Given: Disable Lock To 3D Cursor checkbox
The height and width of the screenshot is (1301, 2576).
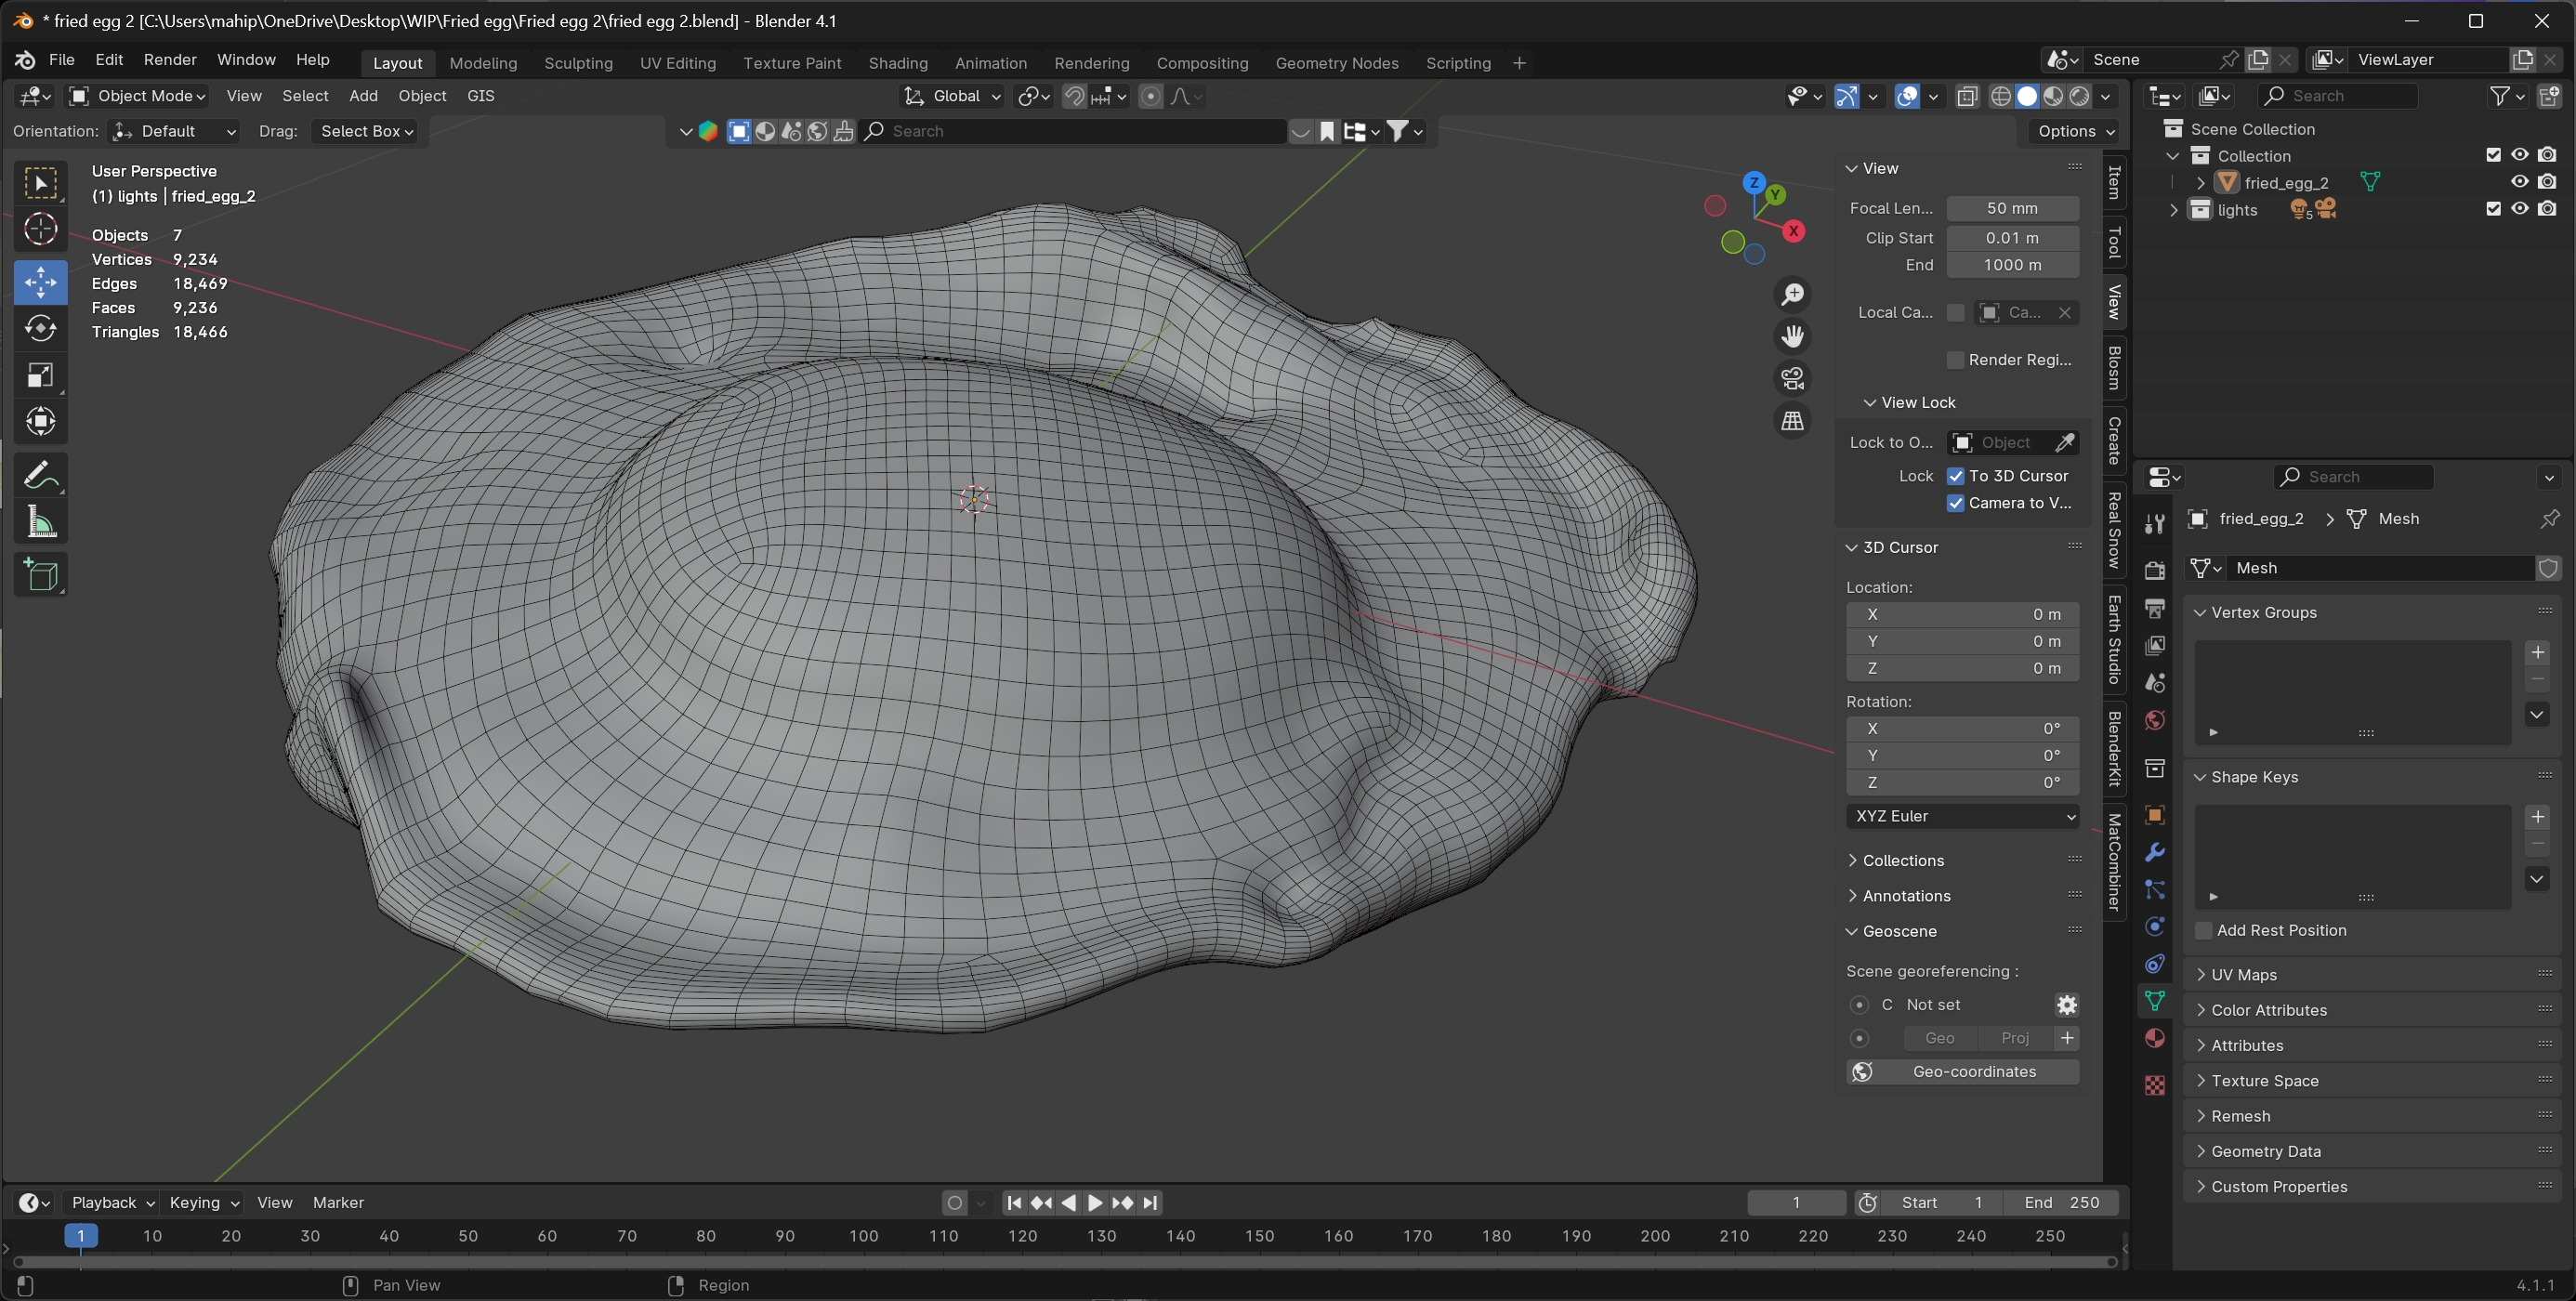Looking at the screenshot, I should tap(1956, 476).
